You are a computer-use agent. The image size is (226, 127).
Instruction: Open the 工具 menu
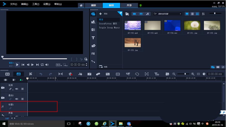[36, 4]
